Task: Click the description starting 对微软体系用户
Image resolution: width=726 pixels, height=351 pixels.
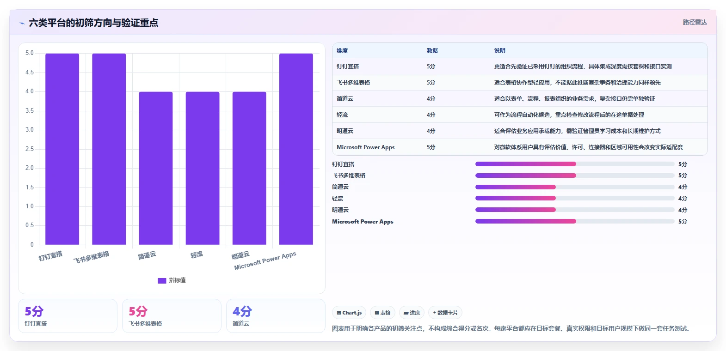Action: pos(588,147)
